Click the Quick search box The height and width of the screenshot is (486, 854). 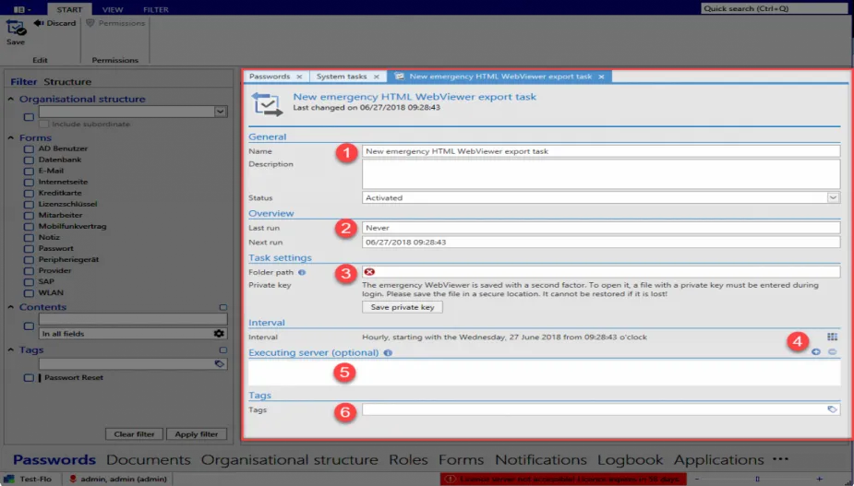[x=774, y=8]
